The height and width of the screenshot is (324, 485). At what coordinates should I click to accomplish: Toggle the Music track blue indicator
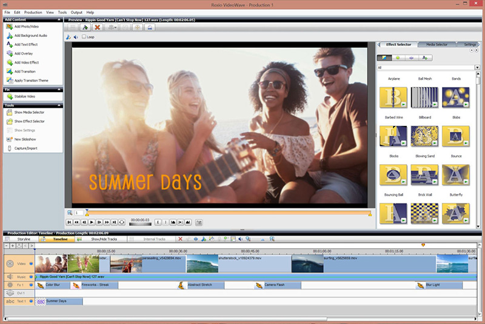(31, 276)
